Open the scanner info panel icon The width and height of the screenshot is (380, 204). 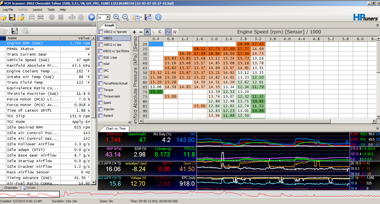click(x=158, y=17)
